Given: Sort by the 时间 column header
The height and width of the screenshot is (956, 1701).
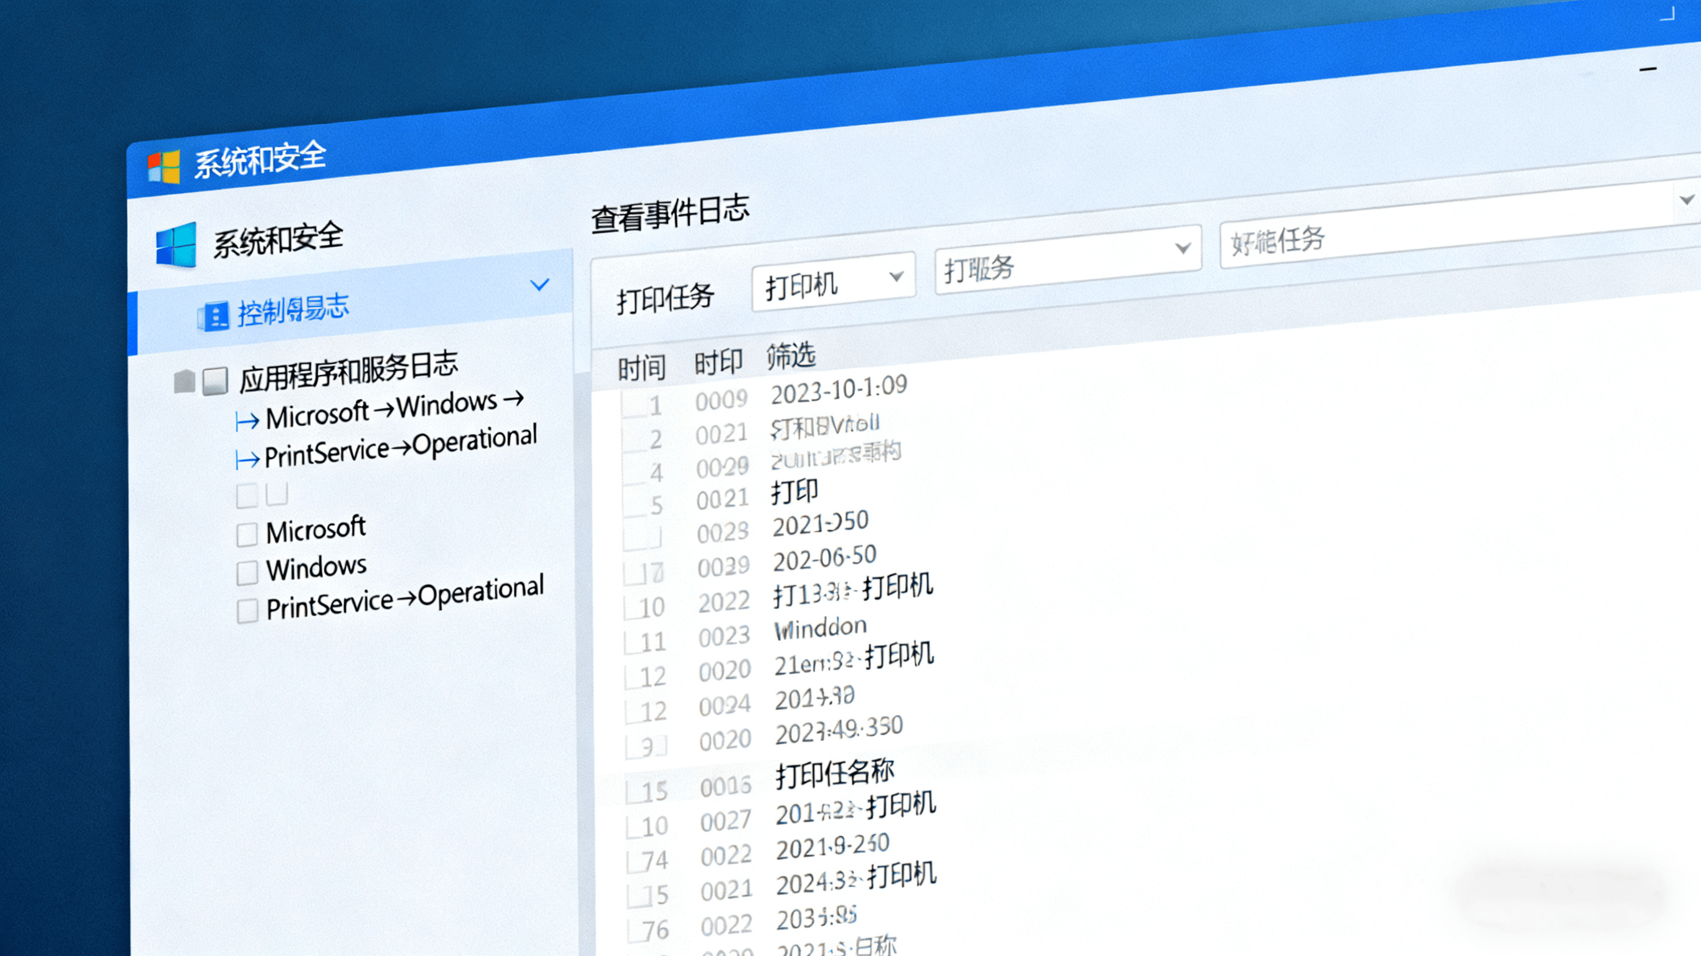Looking at the screenshot, I should pyautogui.click(x=642, y=367).
